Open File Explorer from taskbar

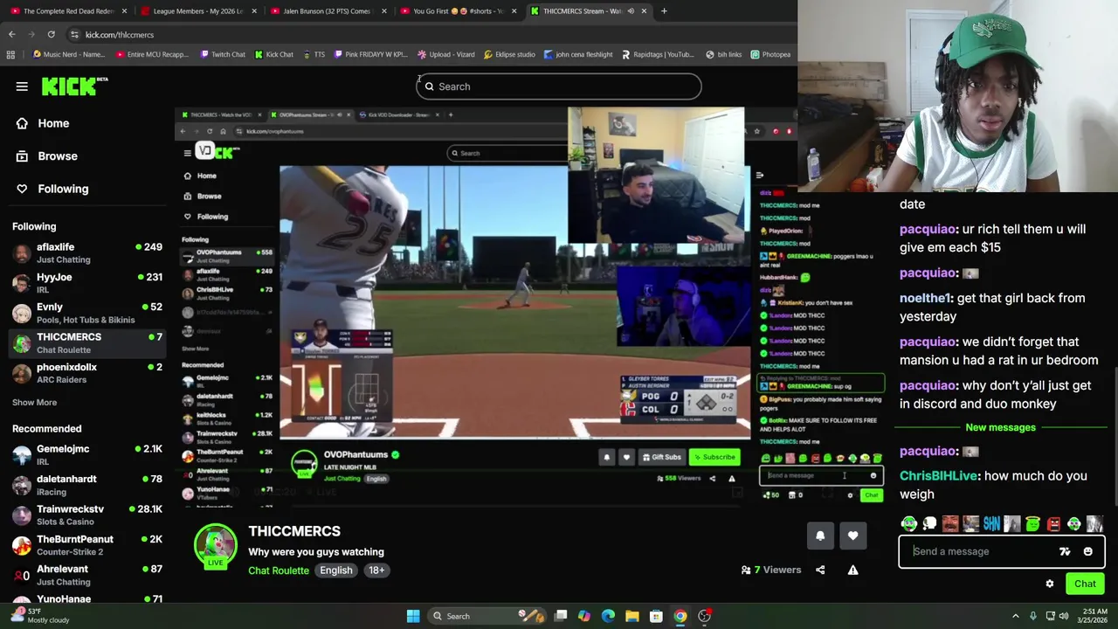632,616
